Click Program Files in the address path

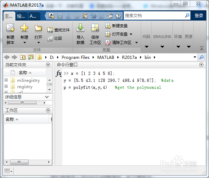(76, 57)
